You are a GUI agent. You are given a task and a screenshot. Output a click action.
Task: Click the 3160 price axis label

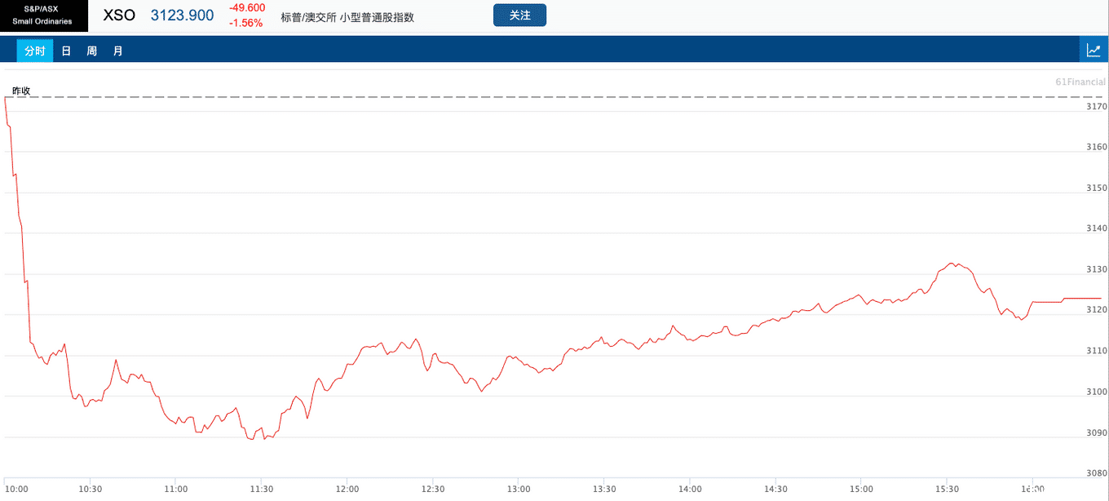point(1098,147)
